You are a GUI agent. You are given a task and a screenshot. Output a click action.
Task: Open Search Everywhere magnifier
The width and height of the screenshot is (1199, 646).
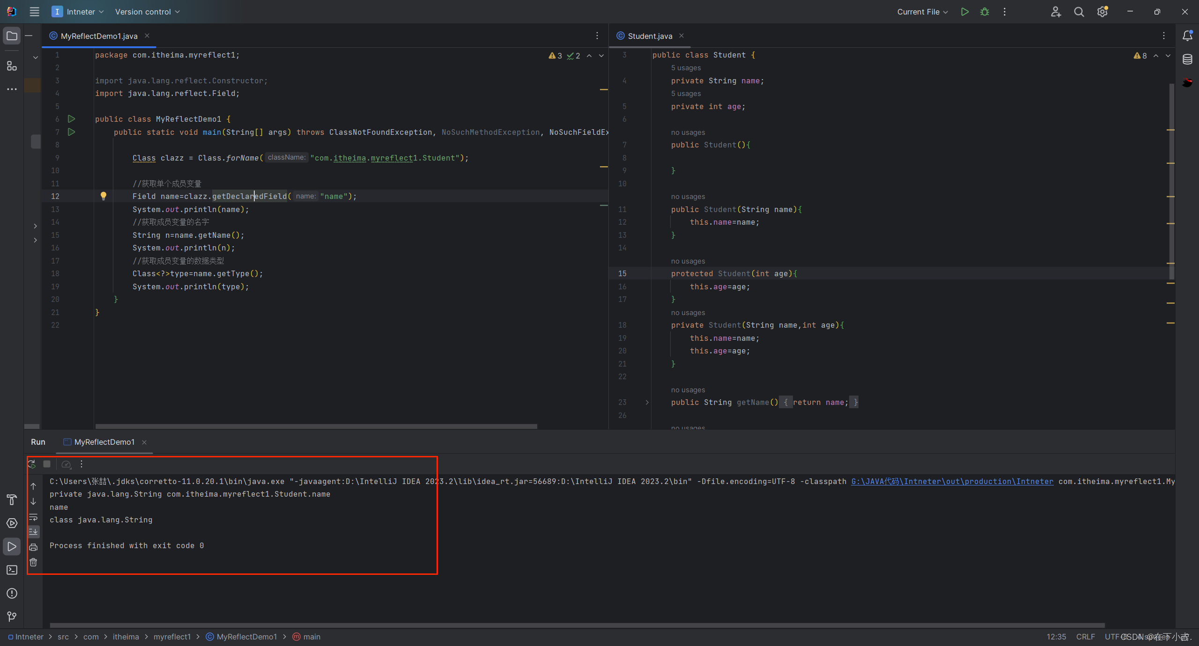(x=1079, y=12)
